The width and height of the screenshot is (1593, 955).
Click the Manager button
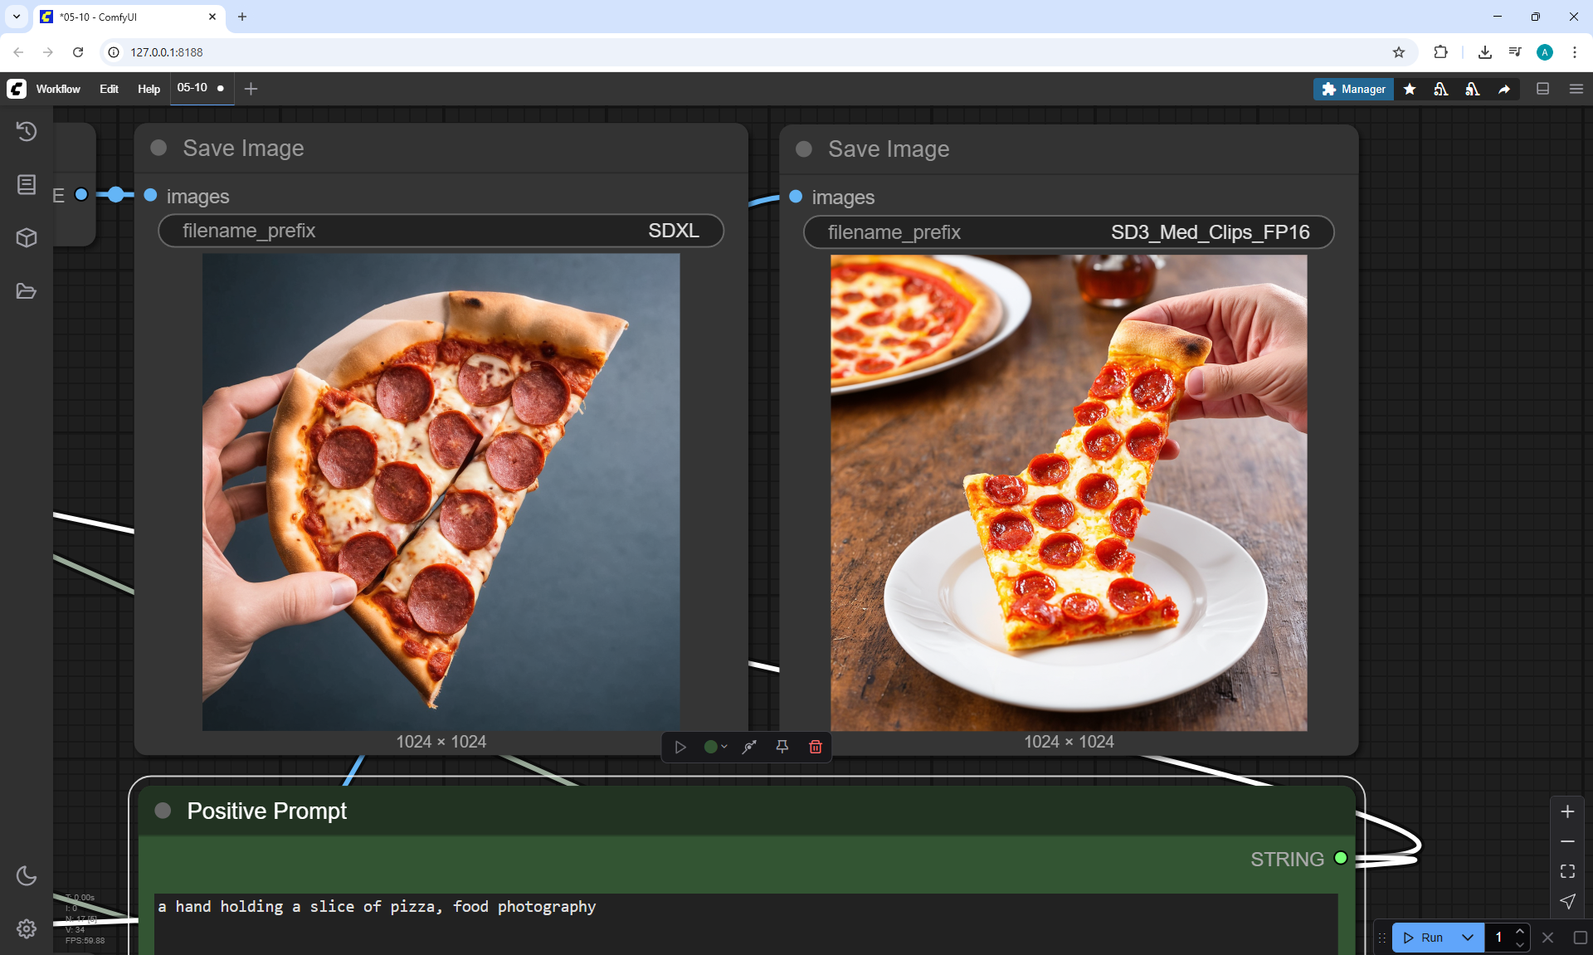point(1353,89)
